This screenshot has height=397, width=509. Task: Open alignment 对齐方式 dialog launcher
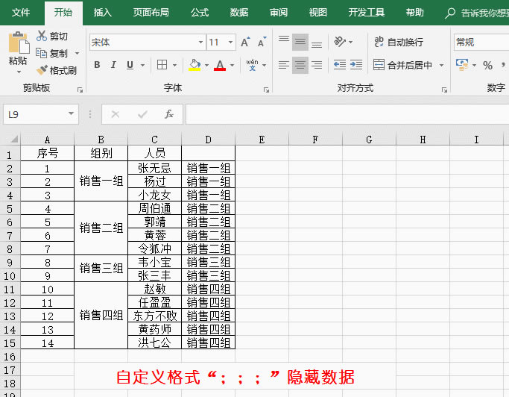click(444, 90)
